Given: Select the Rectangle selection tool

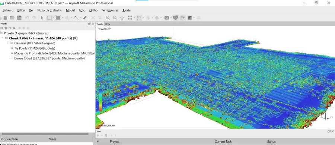Looking at the screenshot, I should (49, 18).
